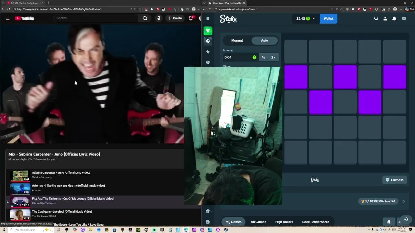Screen dimensions: 415x233
Task: Click the Stake sidebar casino chip icon
Action: [208, 41]
